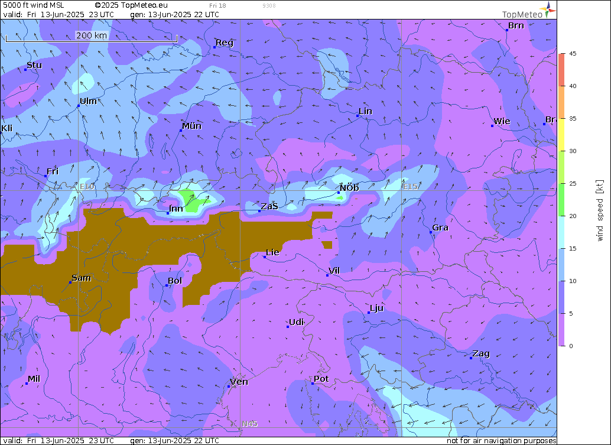Select the Gra city label
This screenshot has width=611, height=445.
[440, 228]
